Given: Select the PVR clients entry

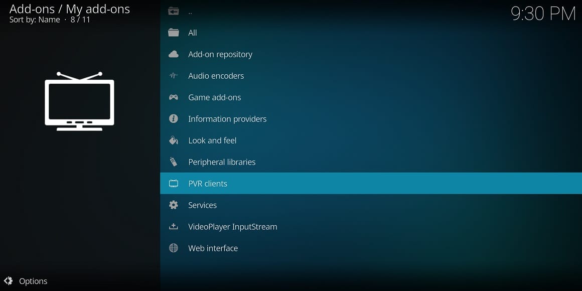Looking at the screenshot, I should click(x=208, y=184).
